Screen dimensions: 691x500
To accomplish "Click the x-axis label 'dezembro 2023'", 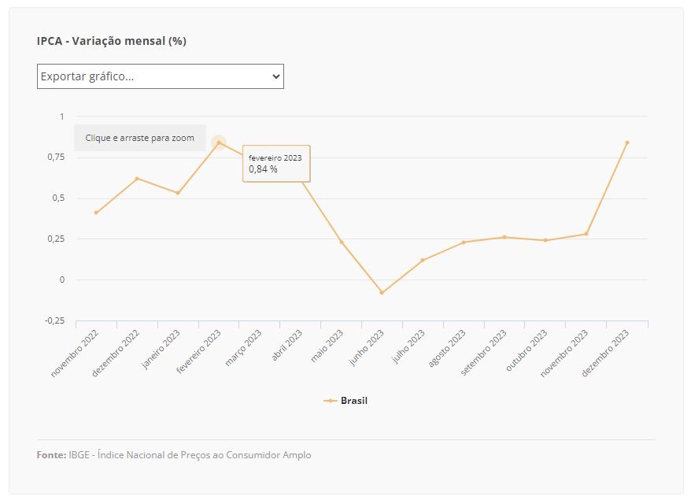I will tap(605, 354).
